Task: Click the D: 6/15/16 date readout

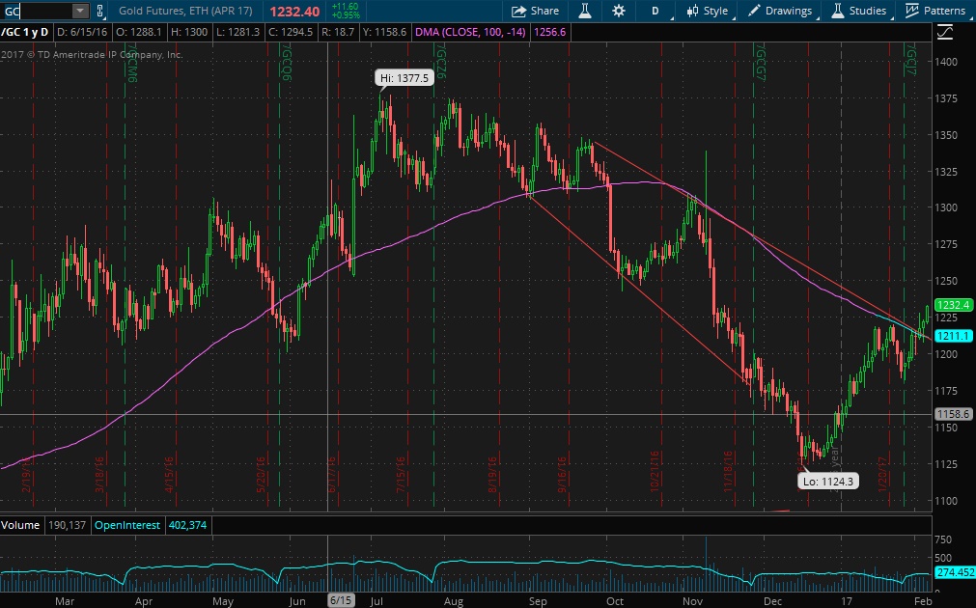Action: [x=81, y=32]
